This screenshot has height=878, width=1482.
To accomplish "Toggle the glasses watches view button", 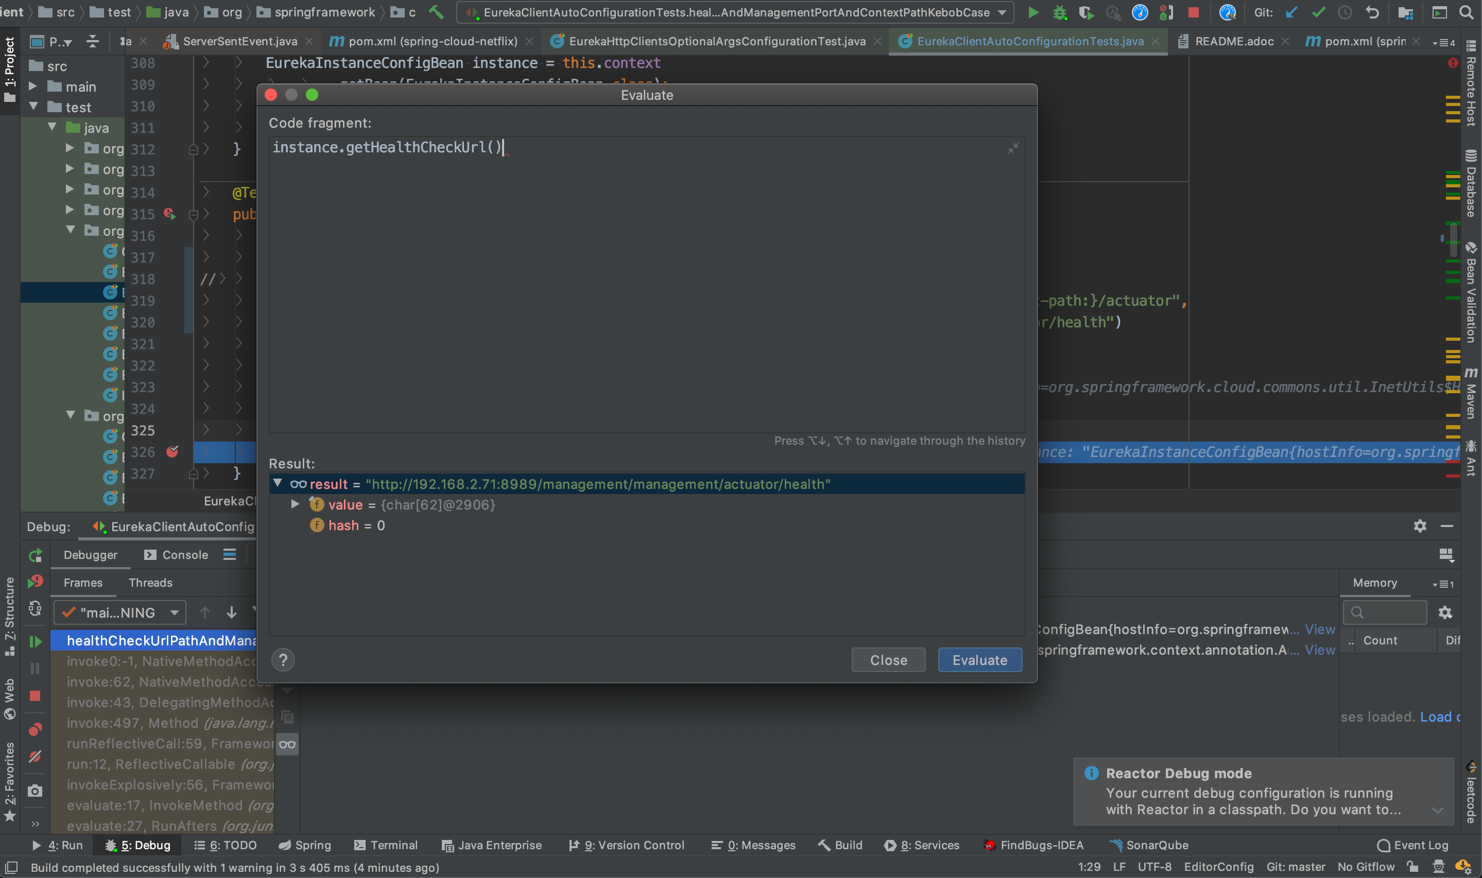I will [288, 744].
